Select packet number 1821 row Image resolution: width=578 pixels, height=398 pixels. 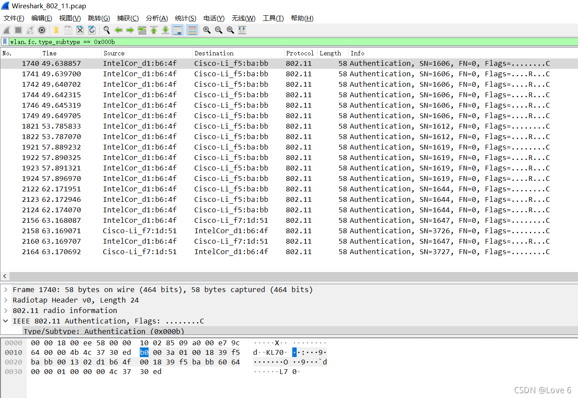coord(289,126)
